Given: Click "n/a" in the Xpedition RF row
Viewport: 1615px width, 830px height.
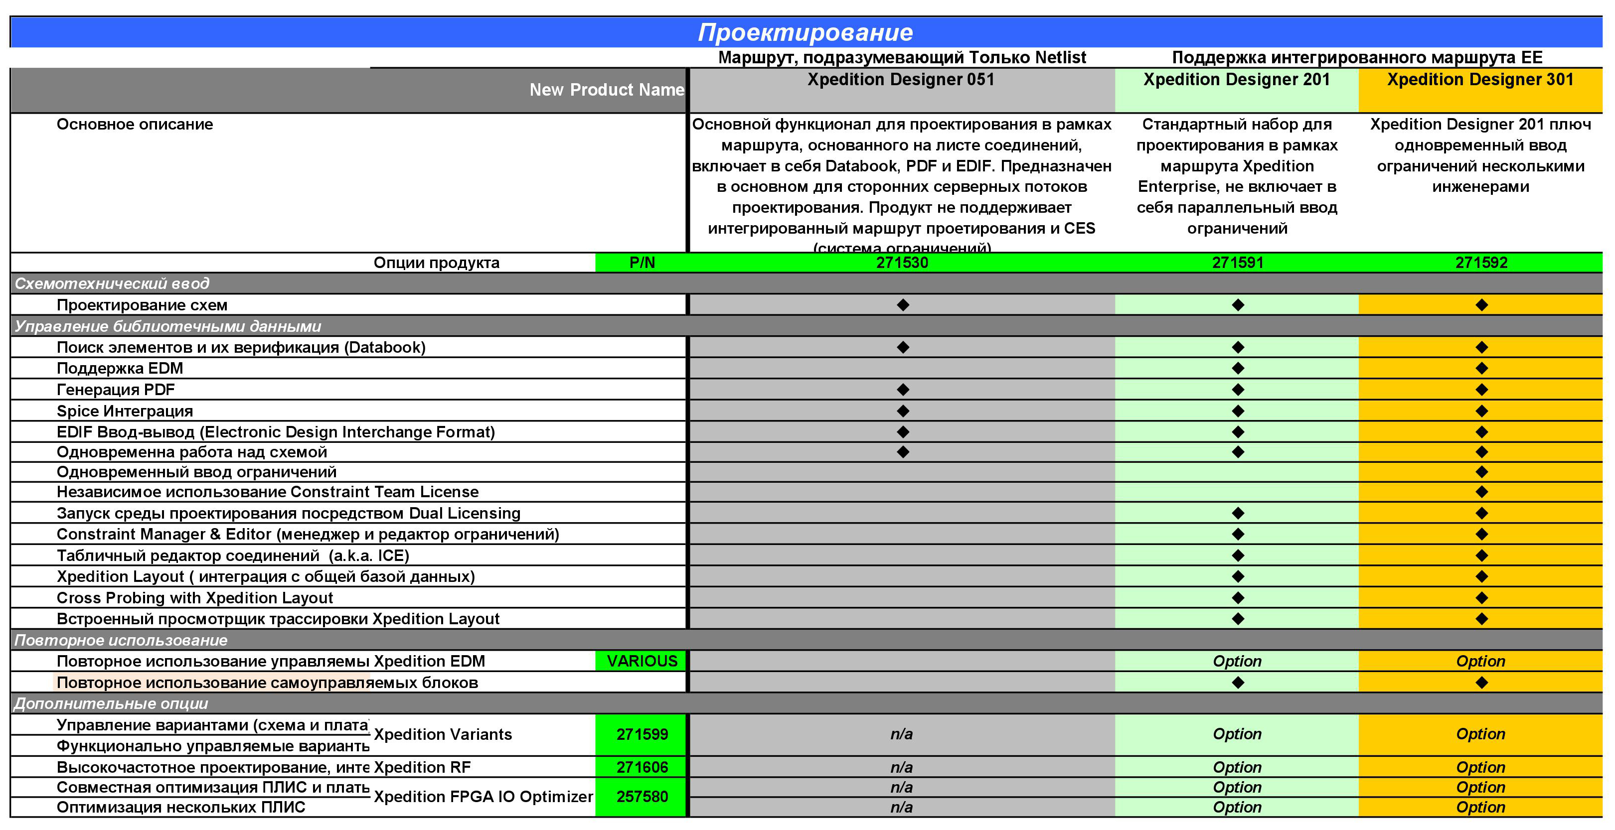Looking at the screenshot, I should point(902,767).
